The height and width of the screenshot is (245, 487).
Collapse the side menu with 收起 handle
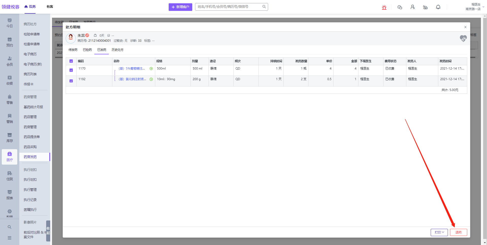pyautogui.click(x=48, y=231)
